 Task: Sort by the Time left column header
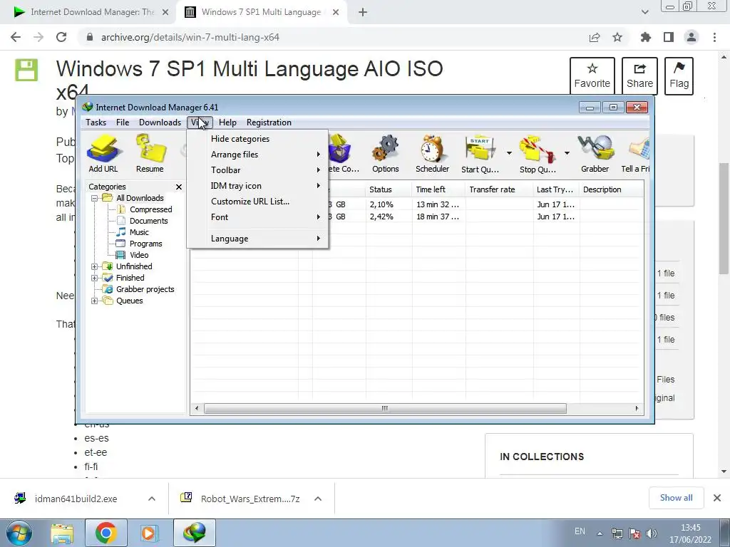438,189
